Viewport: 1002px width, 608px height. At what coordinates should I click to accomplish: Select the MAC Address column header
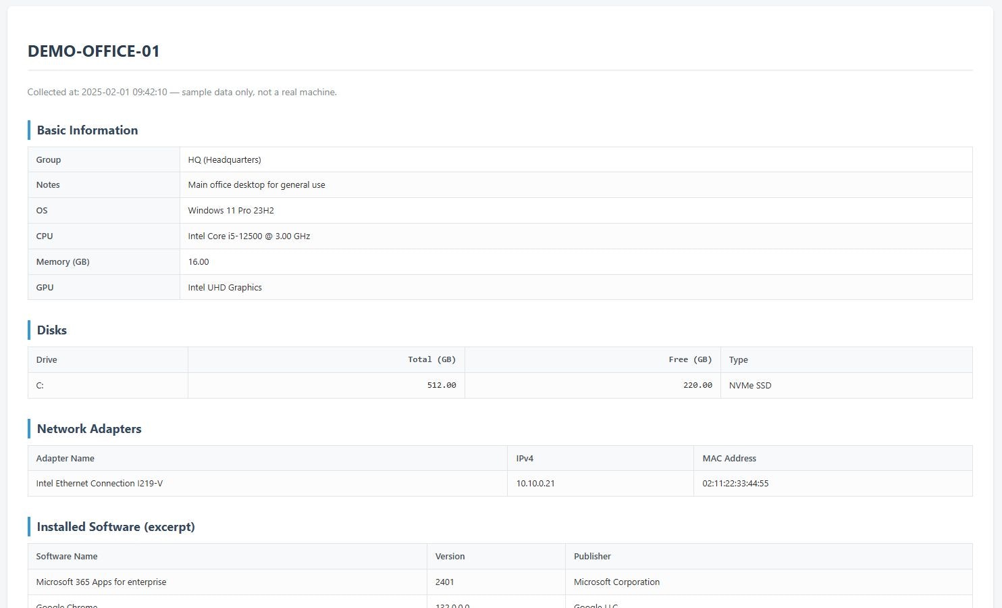(729, 458)
